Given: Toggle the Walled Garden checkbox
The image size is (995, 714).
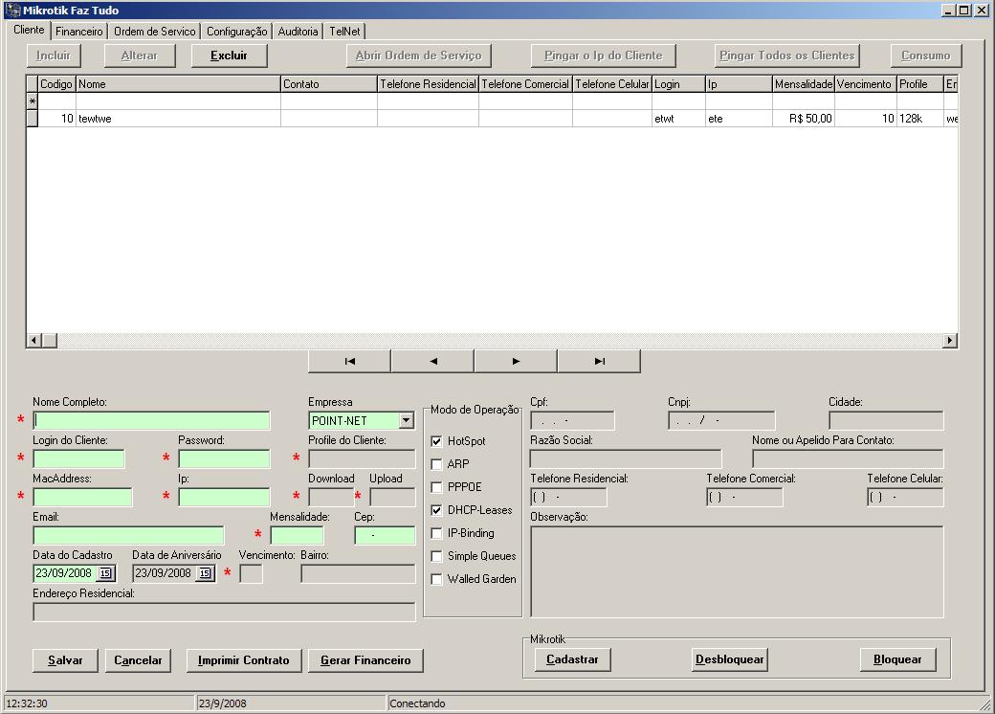Looking at the screenshot, I should pos(437,579).
